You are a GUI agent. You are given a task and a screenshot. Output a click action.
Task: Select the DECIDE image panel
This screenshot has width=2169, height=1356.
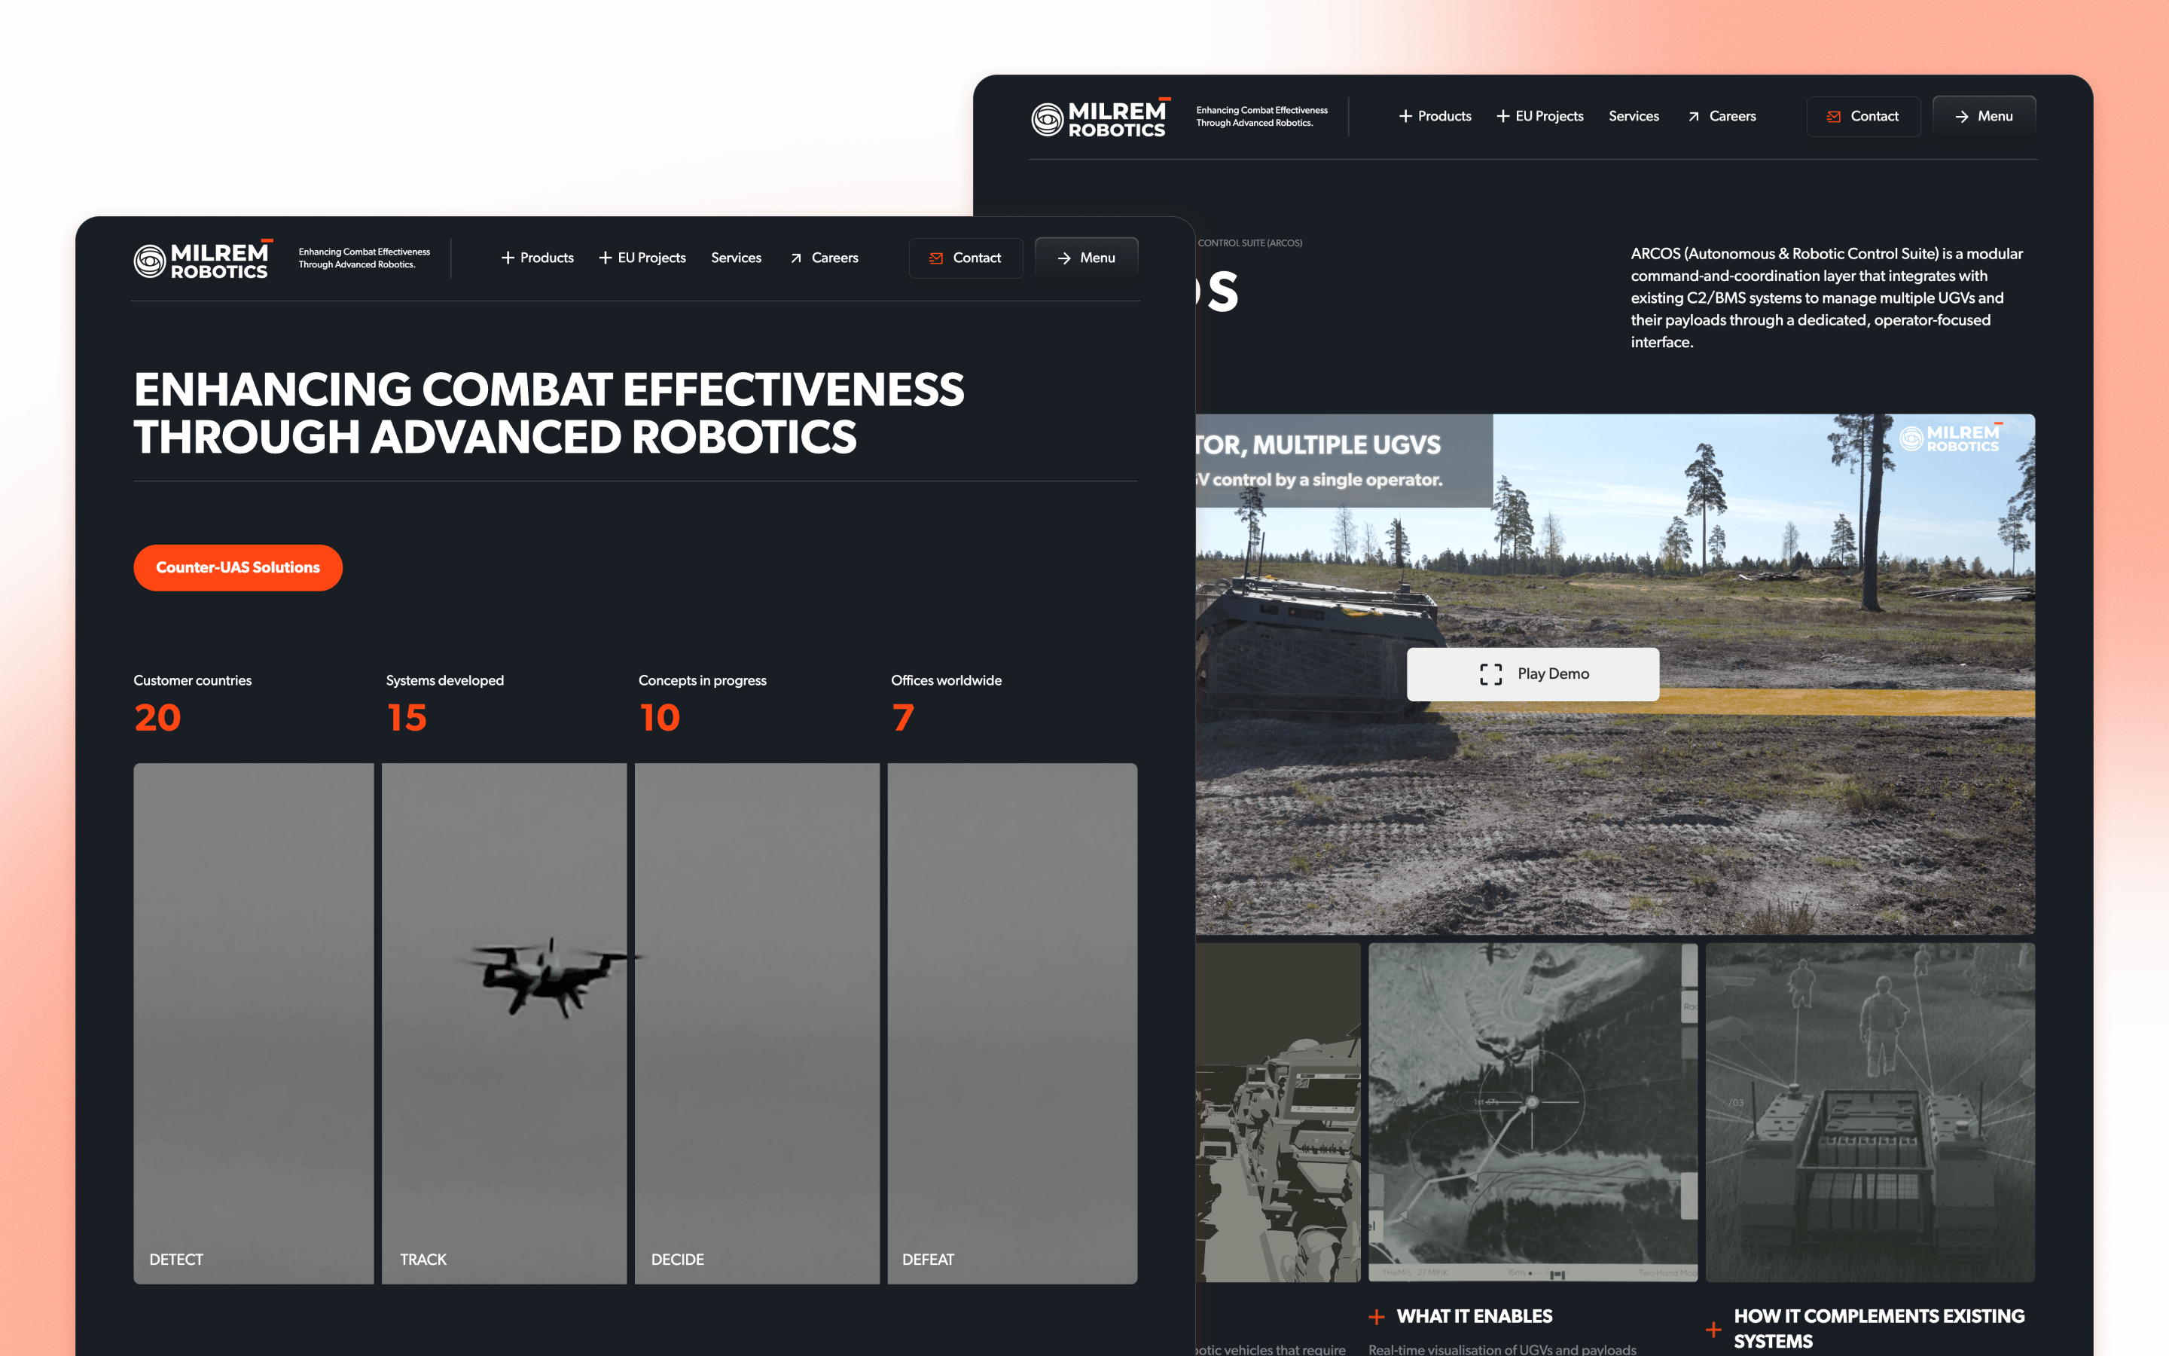[x=758, y=1023]
